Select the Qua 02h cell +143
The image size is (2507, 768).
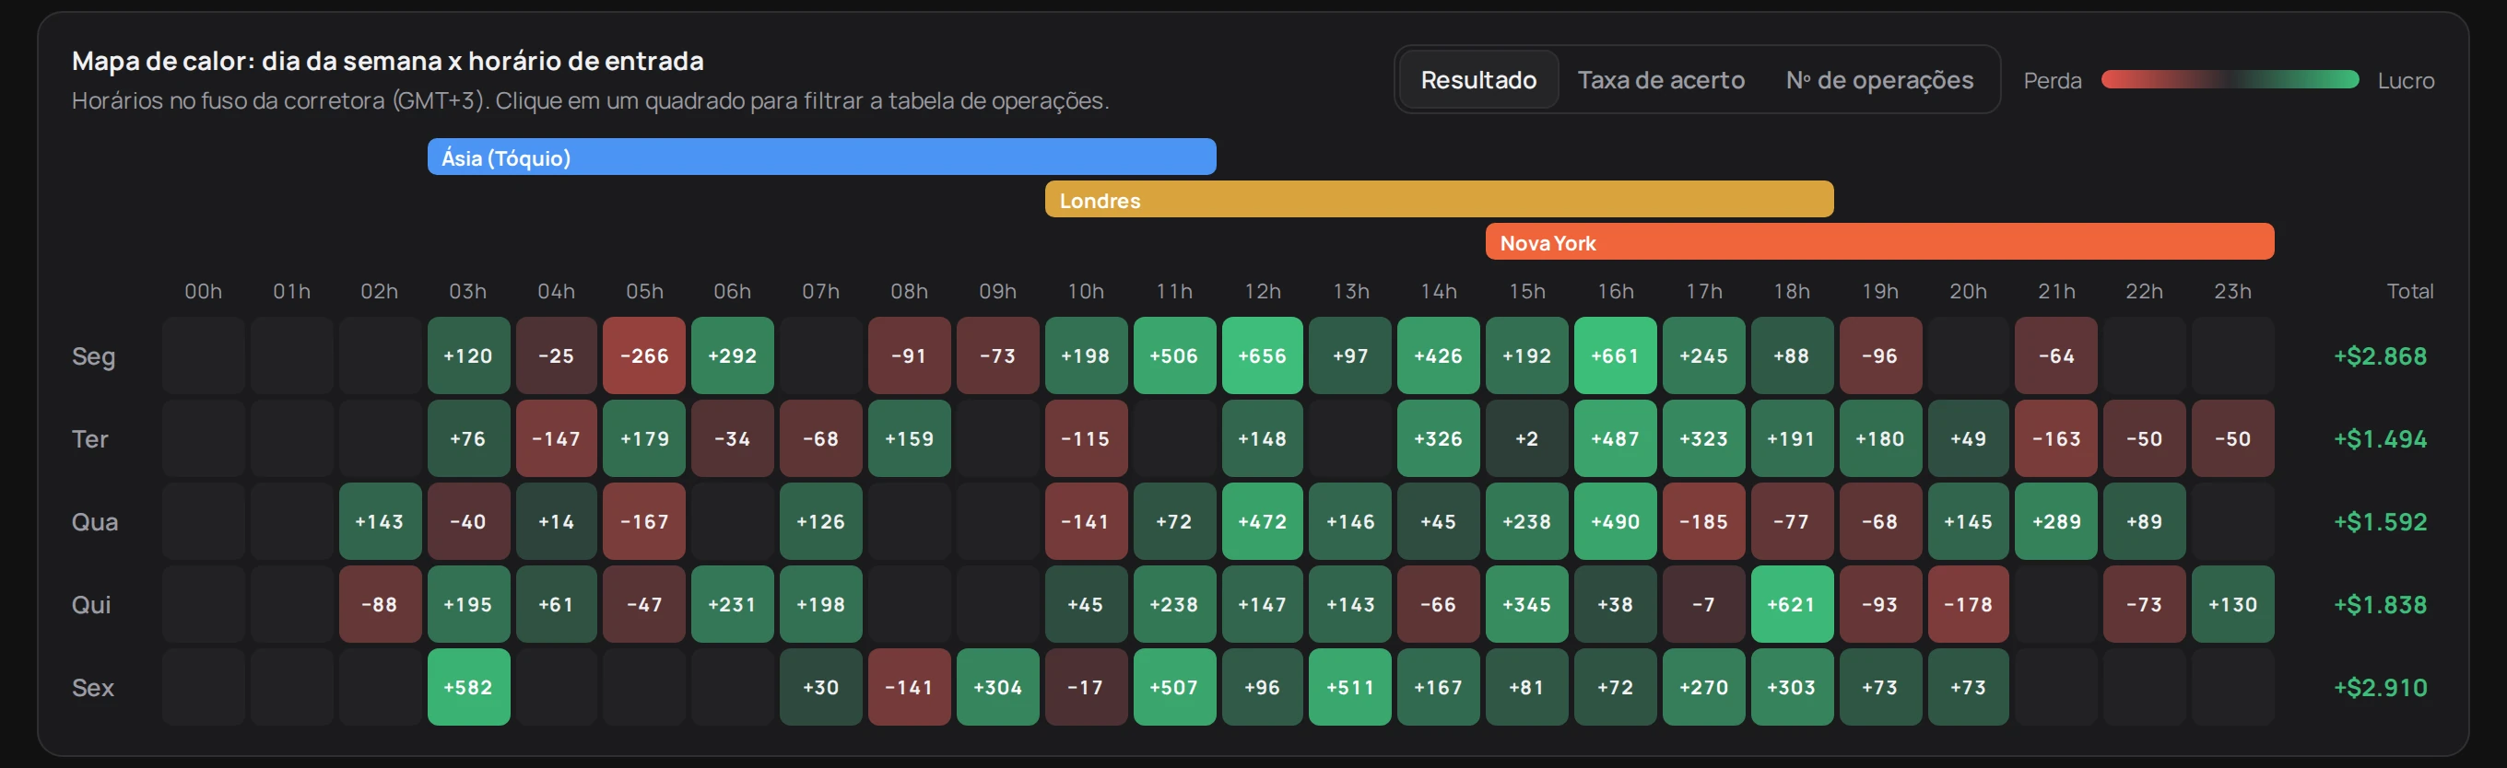pyautogui.click(x=380, y=521)
